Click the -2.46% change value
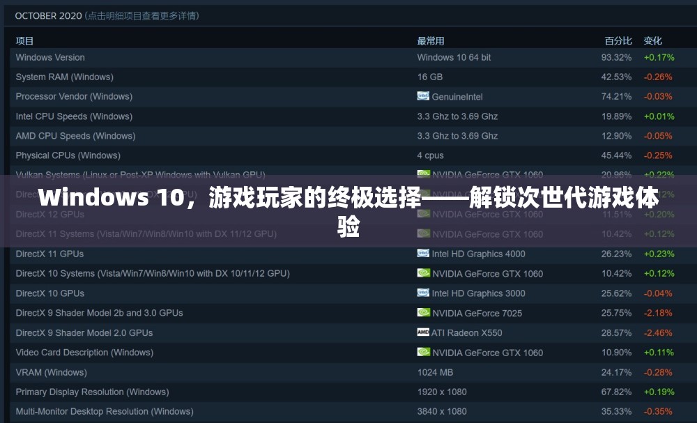This screenshot has height=423, width=697. point(659,333)
